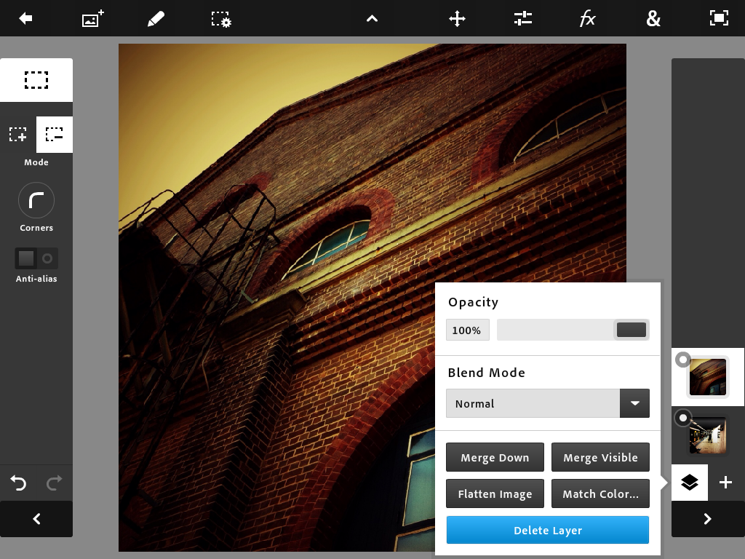Select the move transform tool

457,19
